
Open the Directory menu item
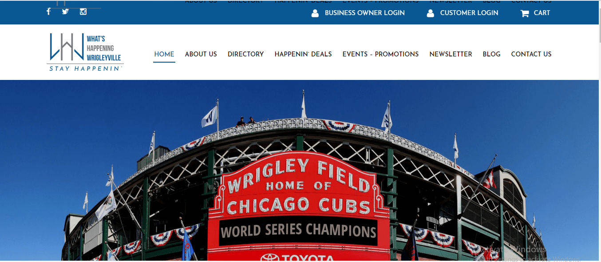click(x=246, y=54)
